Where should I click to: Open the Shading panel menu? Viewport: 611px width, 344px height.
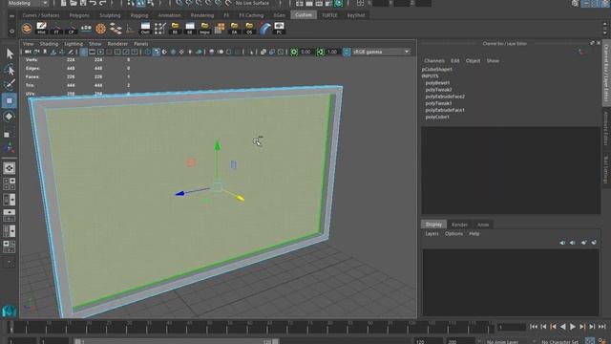coord(49,44)
